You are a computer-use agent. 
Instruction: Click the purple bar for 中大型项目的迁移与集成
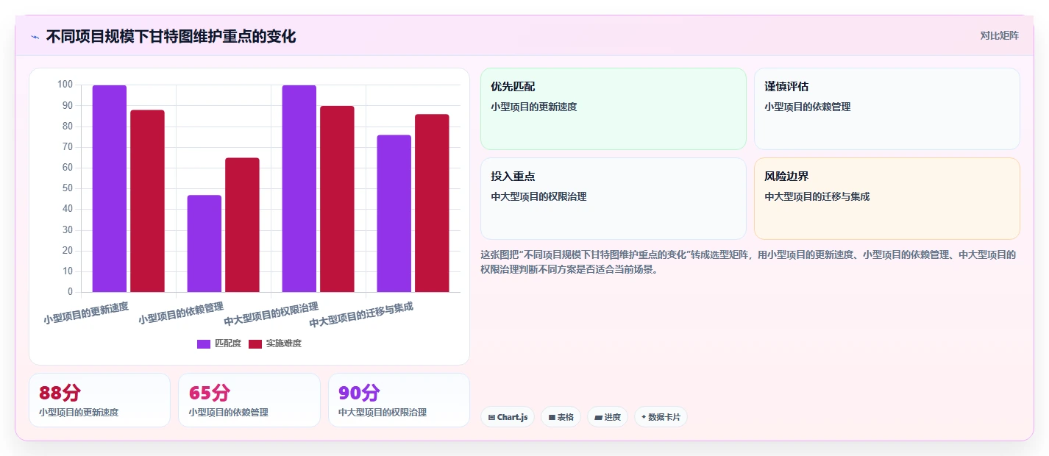[394, 213]
